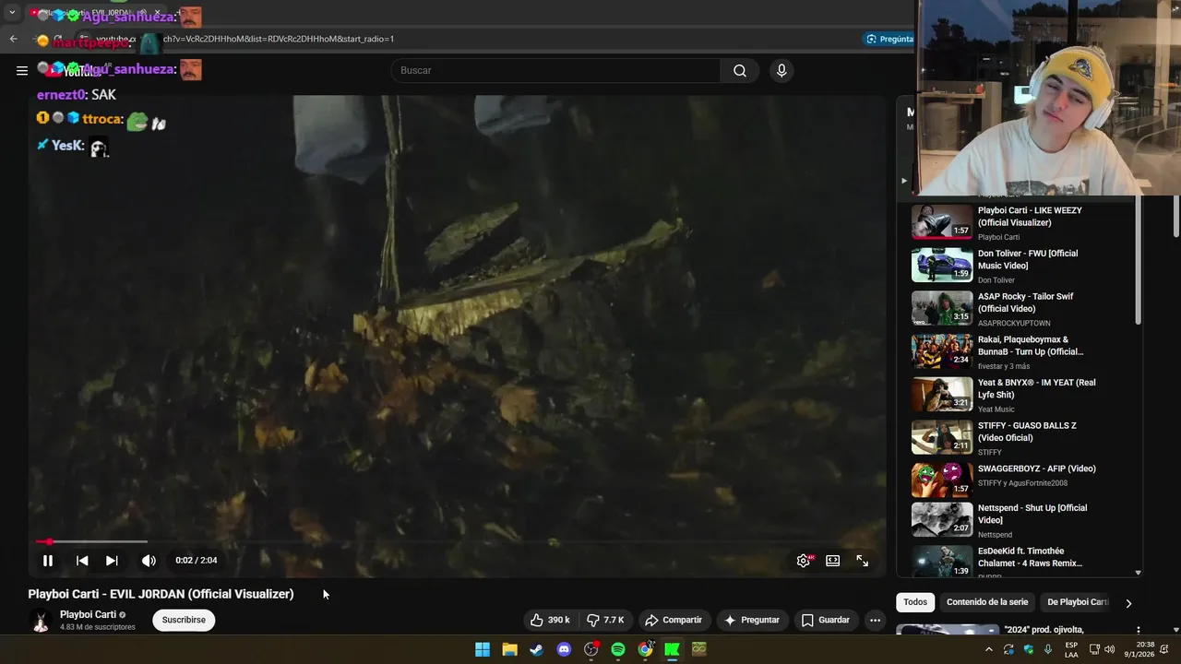Skip to next video in playlist
Viewport: 1181px width, 664px height.
click(x=112, y=560)
